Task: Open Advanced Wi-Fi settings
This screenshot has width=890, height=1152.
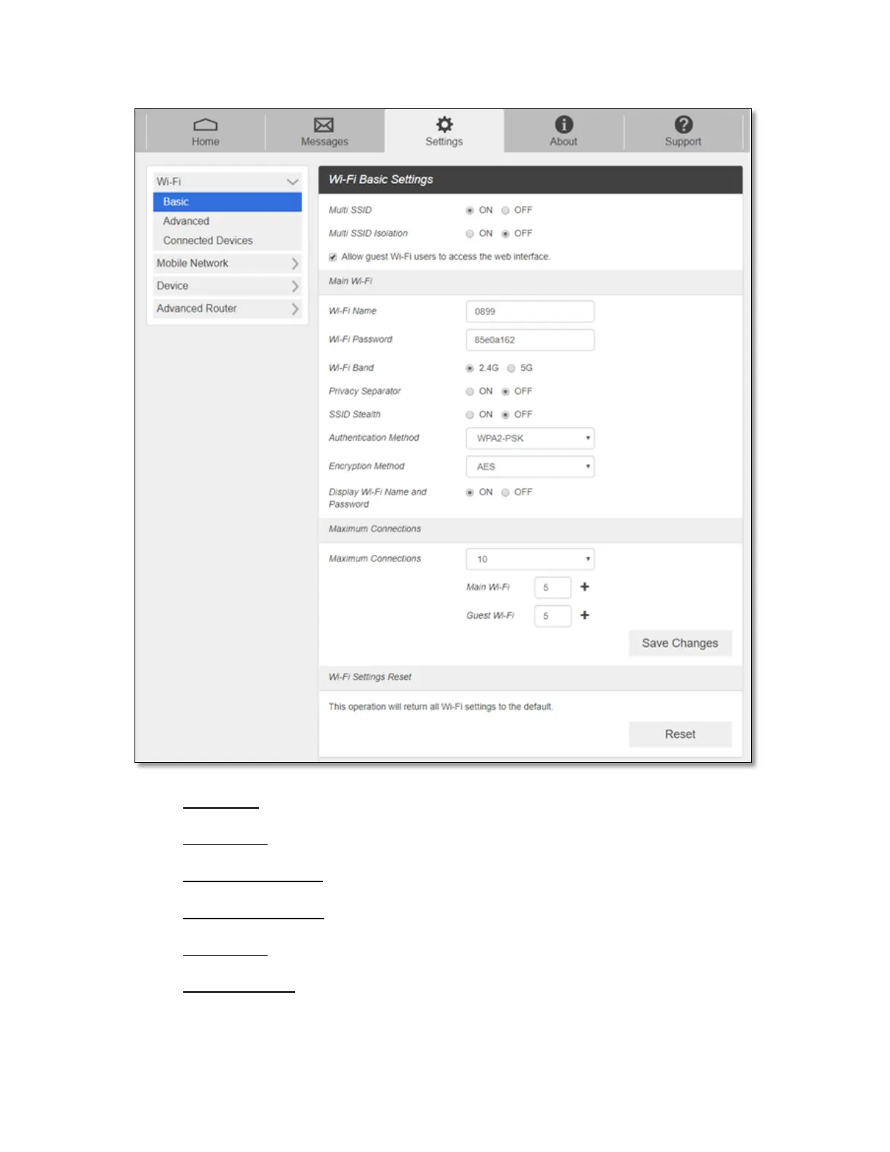Action: pyautogui.click(x=186, y=221)
